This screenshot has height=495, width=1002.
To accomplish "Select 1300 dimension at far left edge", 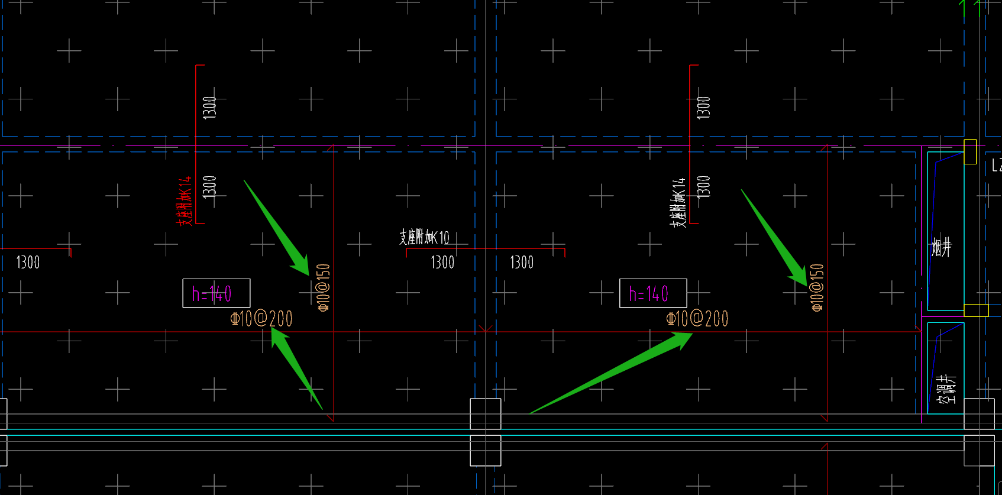I will coord(28,262).
